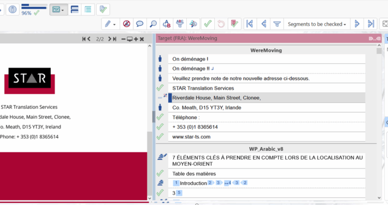Click the tag display icon in target header
Screen dimensions: 388x205
(374, 38)
